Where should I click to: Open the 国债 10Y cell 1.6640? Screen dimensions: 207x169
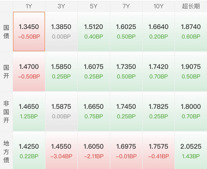158,31
